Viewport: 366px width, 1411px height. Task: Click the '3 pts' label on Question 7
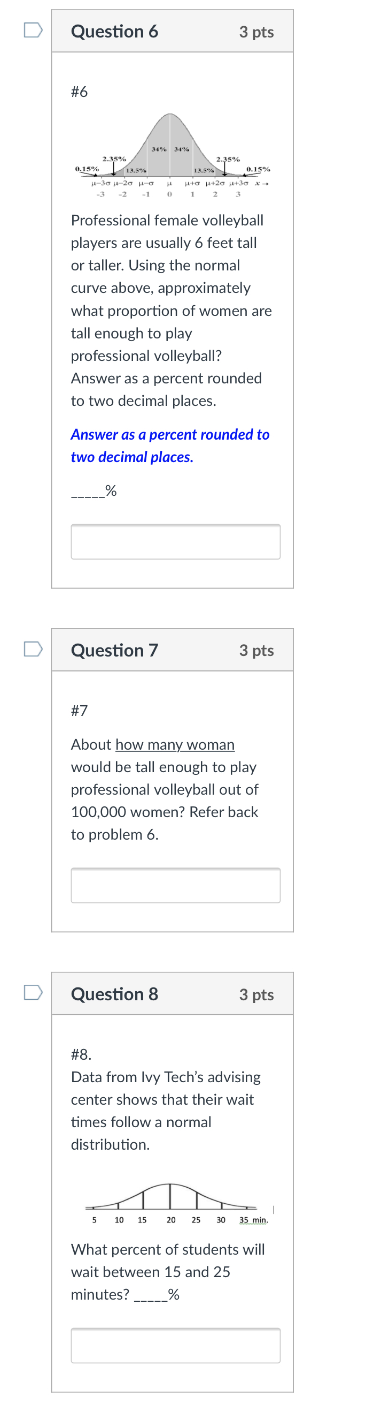pyautogui.click(x=257, y=651)
